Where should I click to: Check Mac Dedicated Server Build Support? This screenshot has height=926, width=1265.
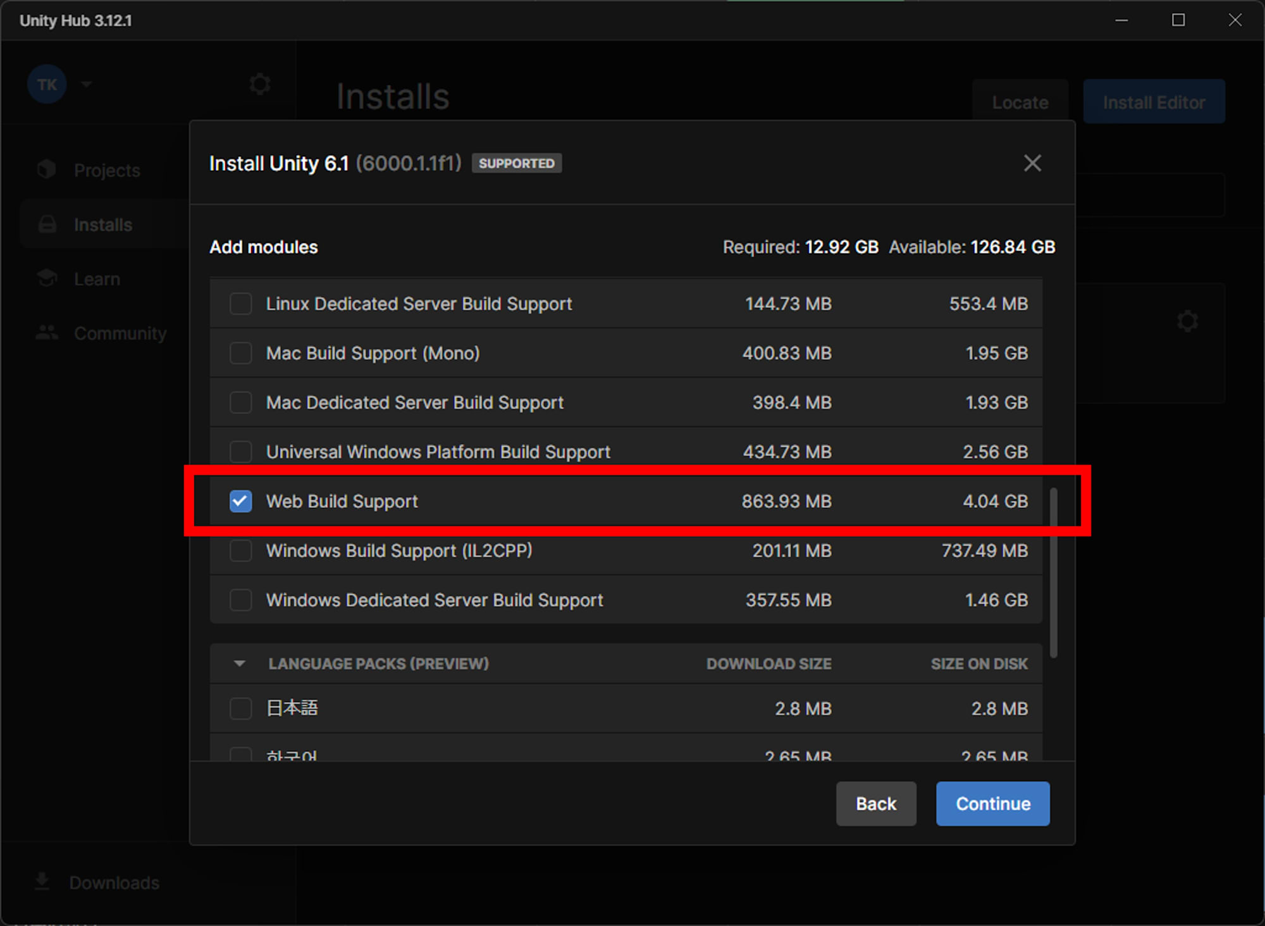240,402
